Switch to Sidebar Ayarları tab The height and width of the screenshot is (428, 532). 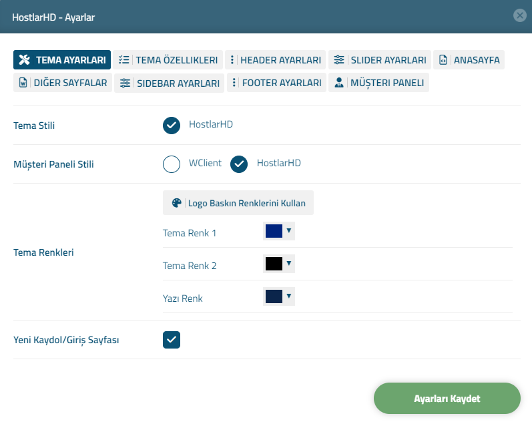point(169,83)
